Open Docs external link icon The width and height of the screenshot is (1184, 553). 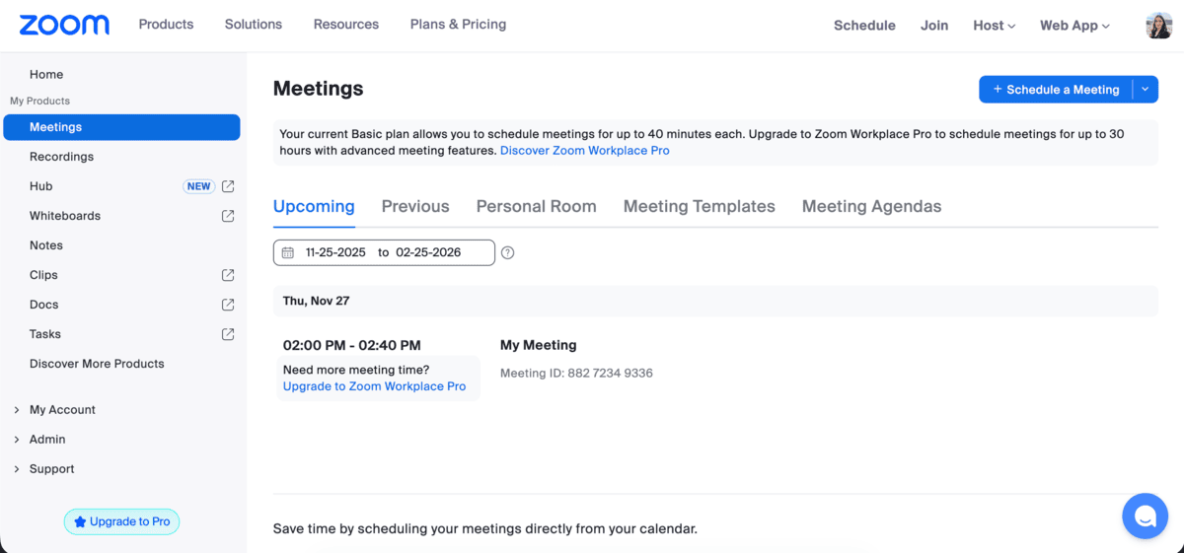[228, 305]
